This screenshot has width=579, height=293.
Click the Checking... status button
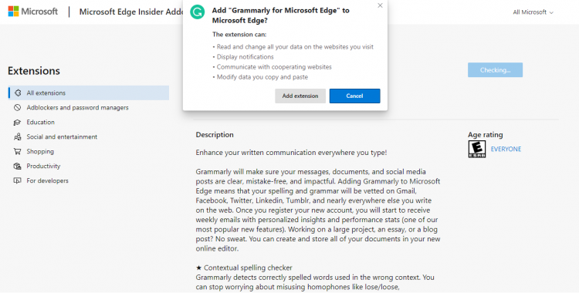point(495,70)
